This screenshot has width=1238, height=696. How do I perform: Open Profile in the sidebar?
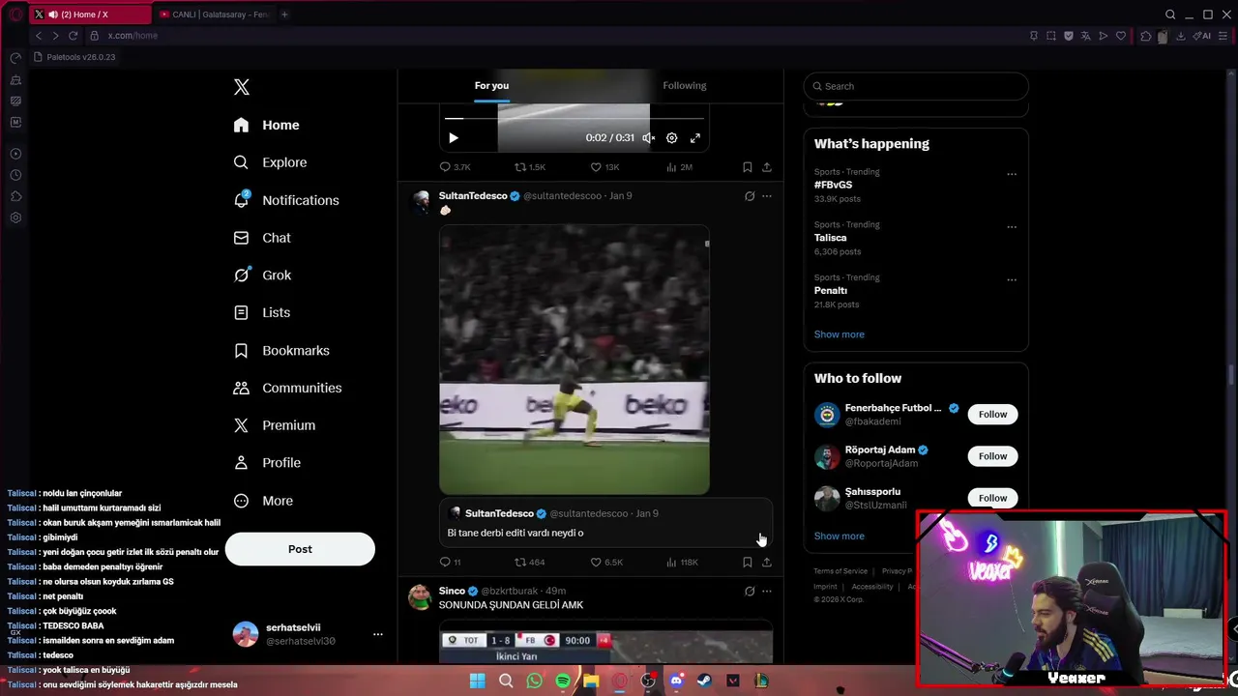[x=267, y=463]
